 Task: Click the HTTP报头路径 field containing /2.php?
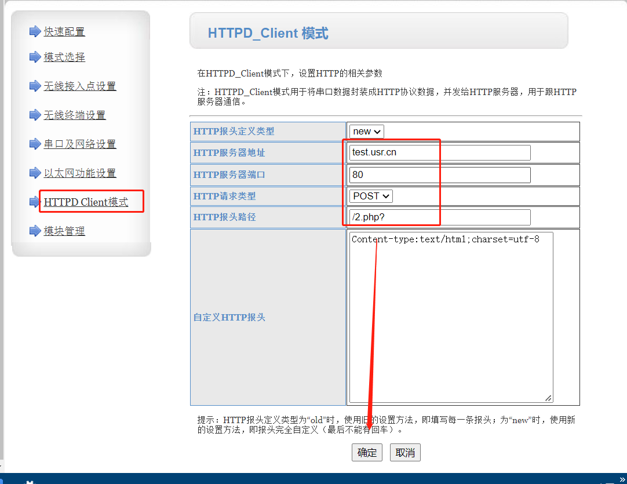point(439,217)
